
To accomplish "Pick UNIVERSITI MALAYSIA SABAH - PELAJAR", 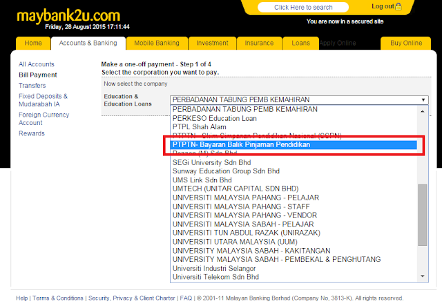I will (294, 224).
